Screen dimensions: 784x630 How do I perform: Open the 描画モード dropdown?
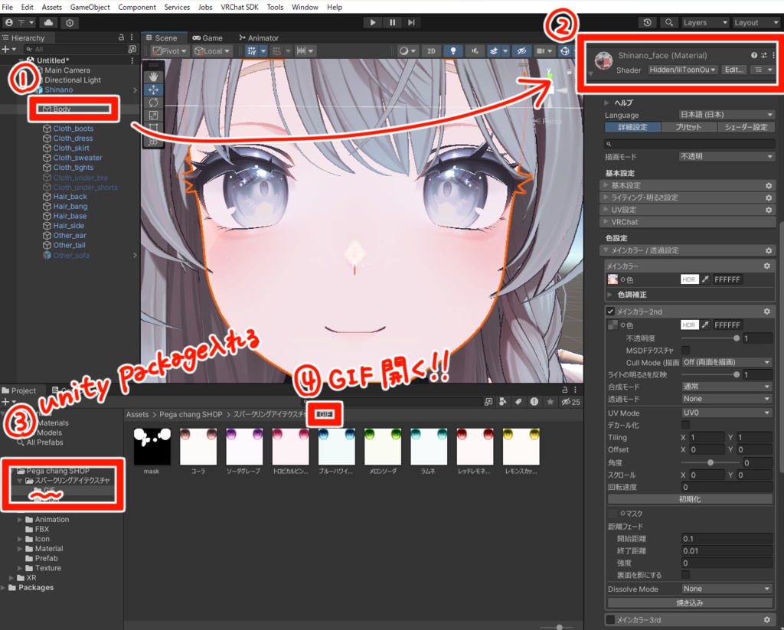(x=727, y=156)
